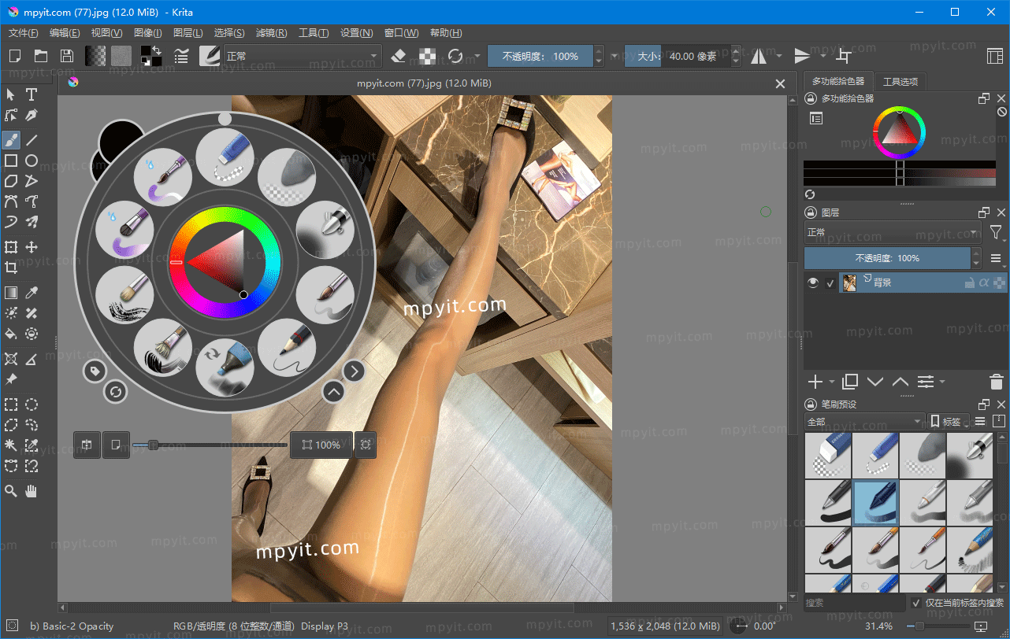Choose the Line tool
Image resolution: width=1010 pixels, height=639 pixels.
click(x=32, y=140)
